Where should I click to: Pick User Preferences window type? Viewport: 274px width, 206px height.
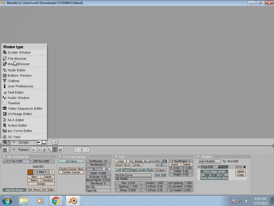24,86
